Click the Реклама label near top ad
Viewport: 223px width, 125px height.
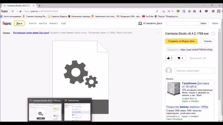(x=6, y=33)
